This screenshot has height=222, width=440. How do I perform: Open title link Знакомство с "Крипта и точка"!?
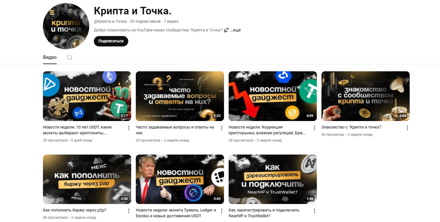pos(351,127)
